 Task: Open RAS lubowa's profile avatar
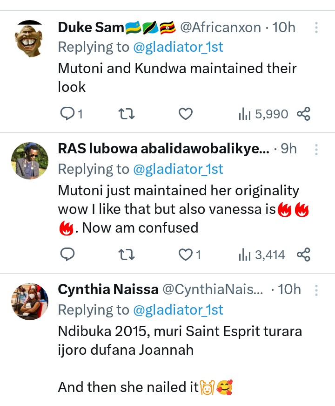[x=29, y=160]
